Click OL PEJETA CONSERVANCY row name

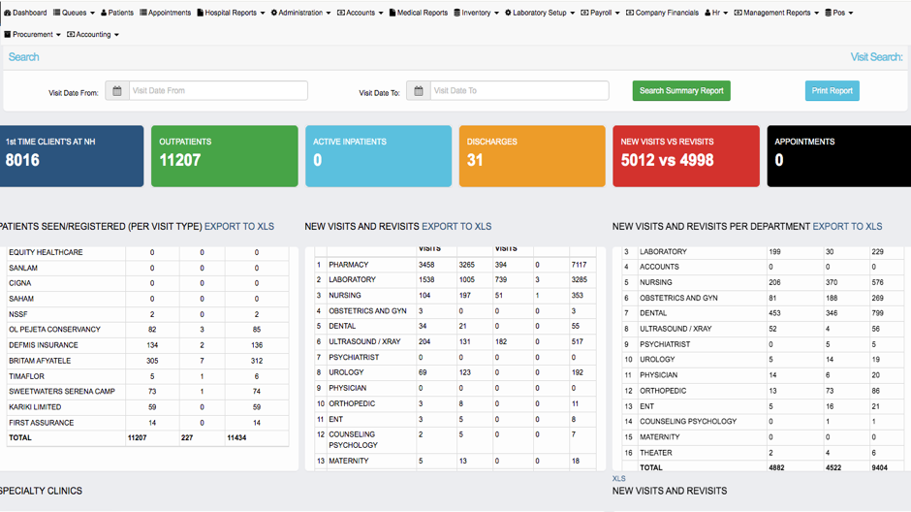pyautogui.click(x=54, y=330)
